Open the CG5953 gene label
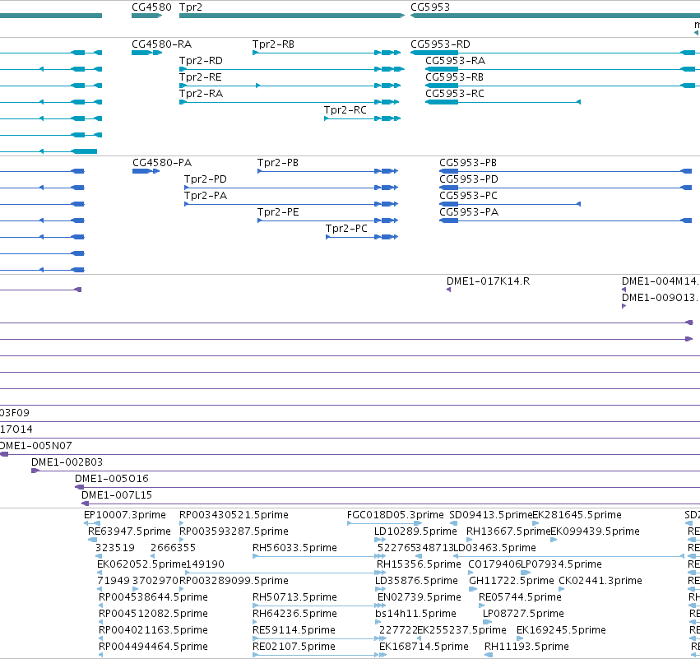700x659 pixels. pyautogui.click(x=430, y=7)
